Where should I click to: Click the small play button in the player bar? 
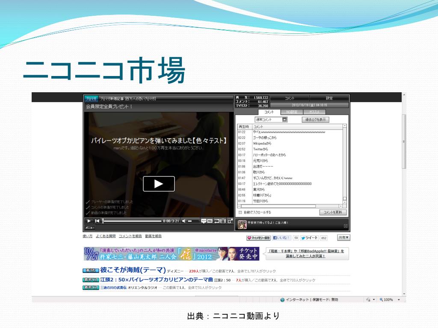(89, 221)
